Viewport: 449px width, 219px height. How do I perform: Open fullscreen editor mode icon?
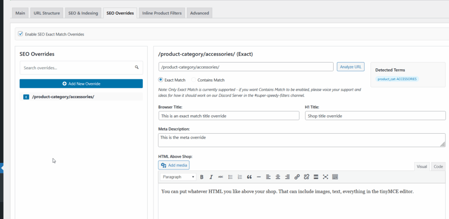click(325, 177)
